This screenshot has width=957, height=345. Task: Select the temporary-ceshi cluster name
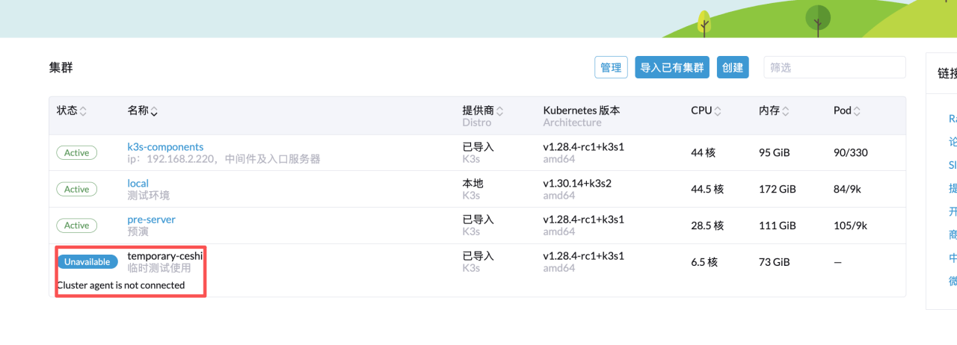(164, 255)
